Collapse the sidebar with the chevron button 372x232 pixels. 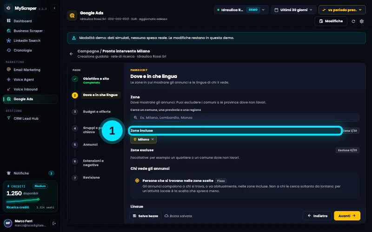click(54, 8)
